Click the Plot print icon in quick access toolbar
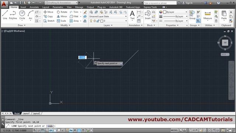This screenshot has height=133, width=236. coord(29,3)
